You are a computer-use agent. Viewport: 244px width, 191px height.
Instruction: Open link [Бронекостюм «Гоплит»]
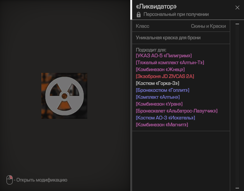tap(162, 90)
